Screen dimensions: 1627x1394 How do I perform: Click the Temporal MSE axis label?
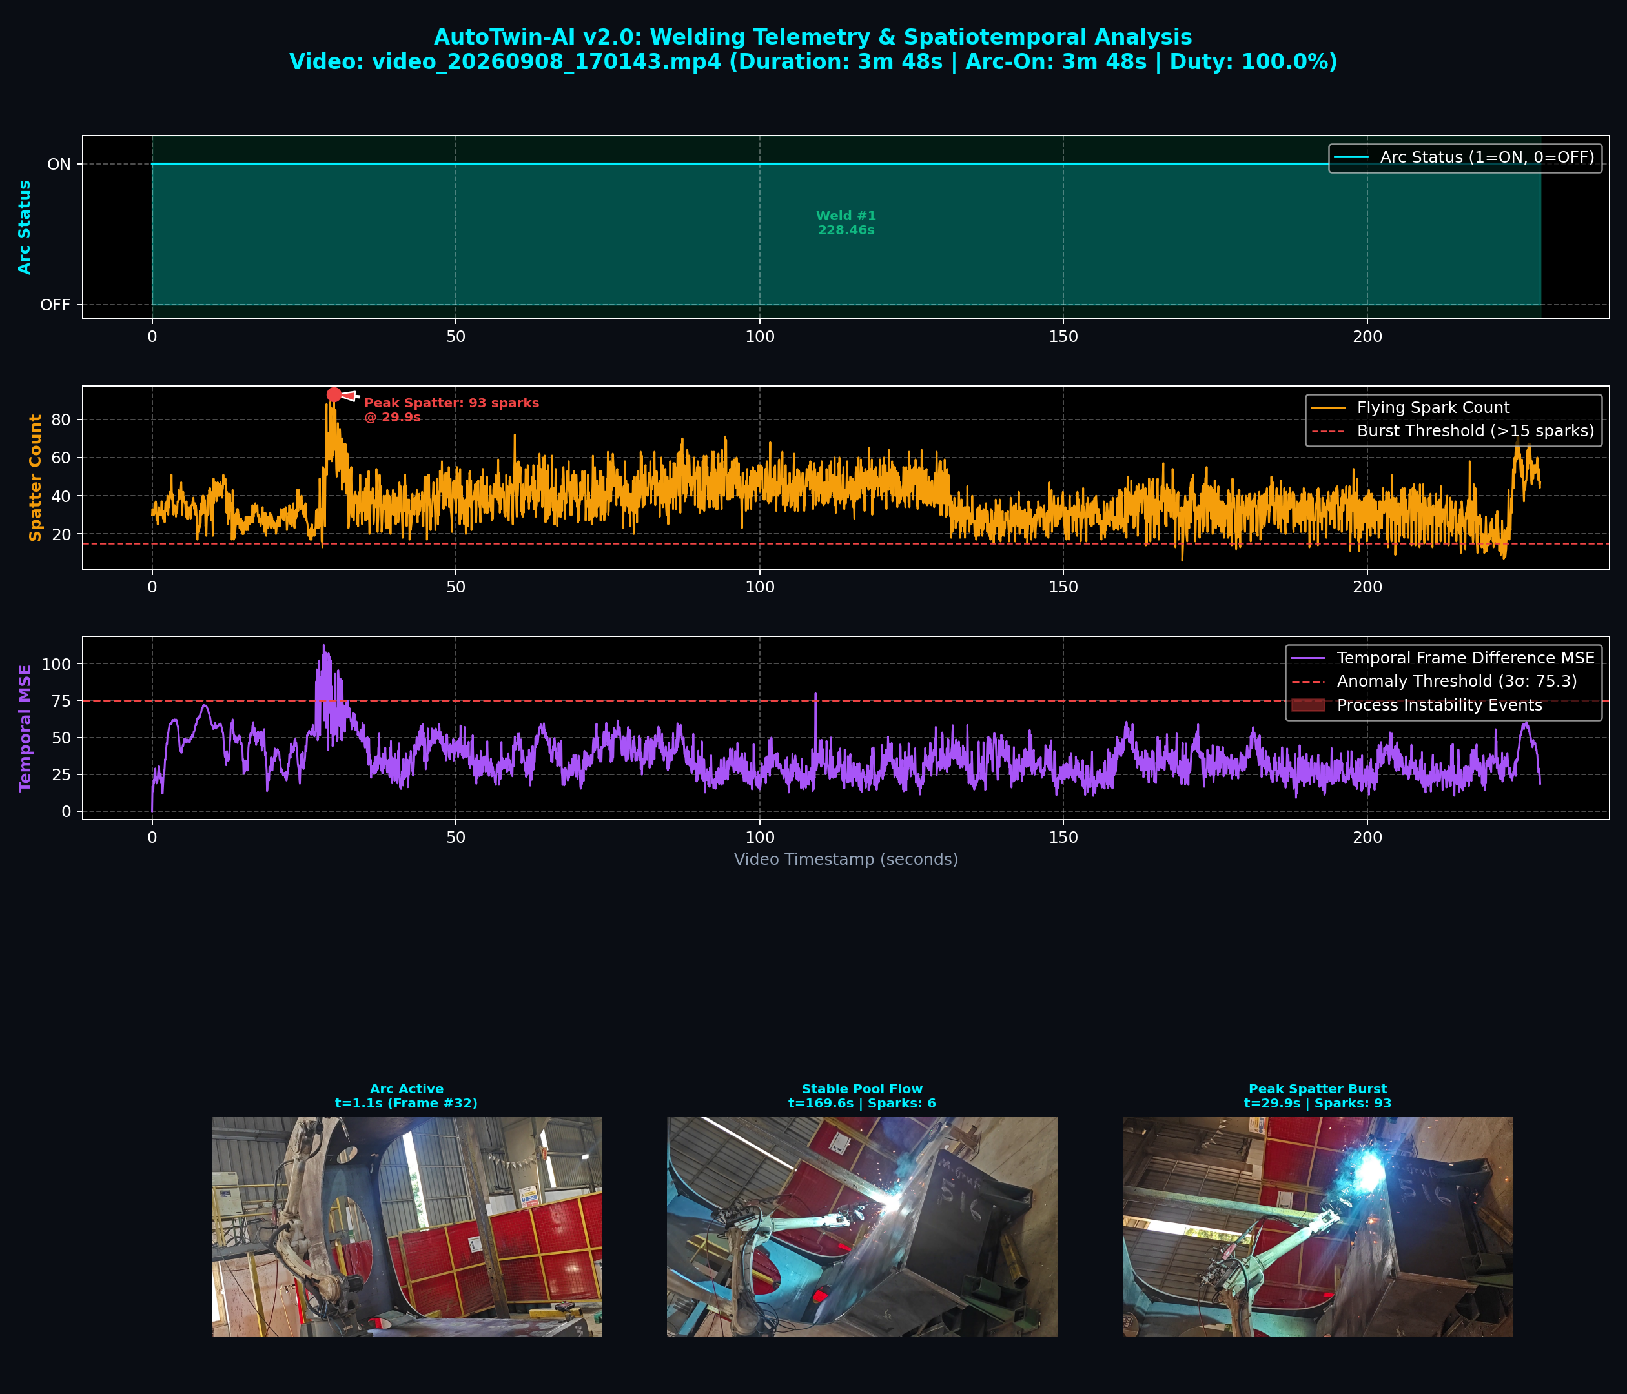(x=25, y=727)
